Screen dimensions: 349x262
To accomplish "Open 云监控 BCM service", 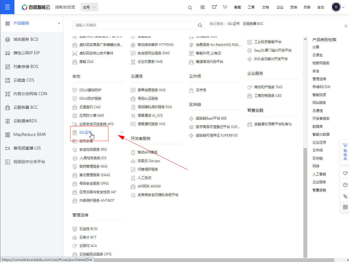I will (x=88, y=229).
